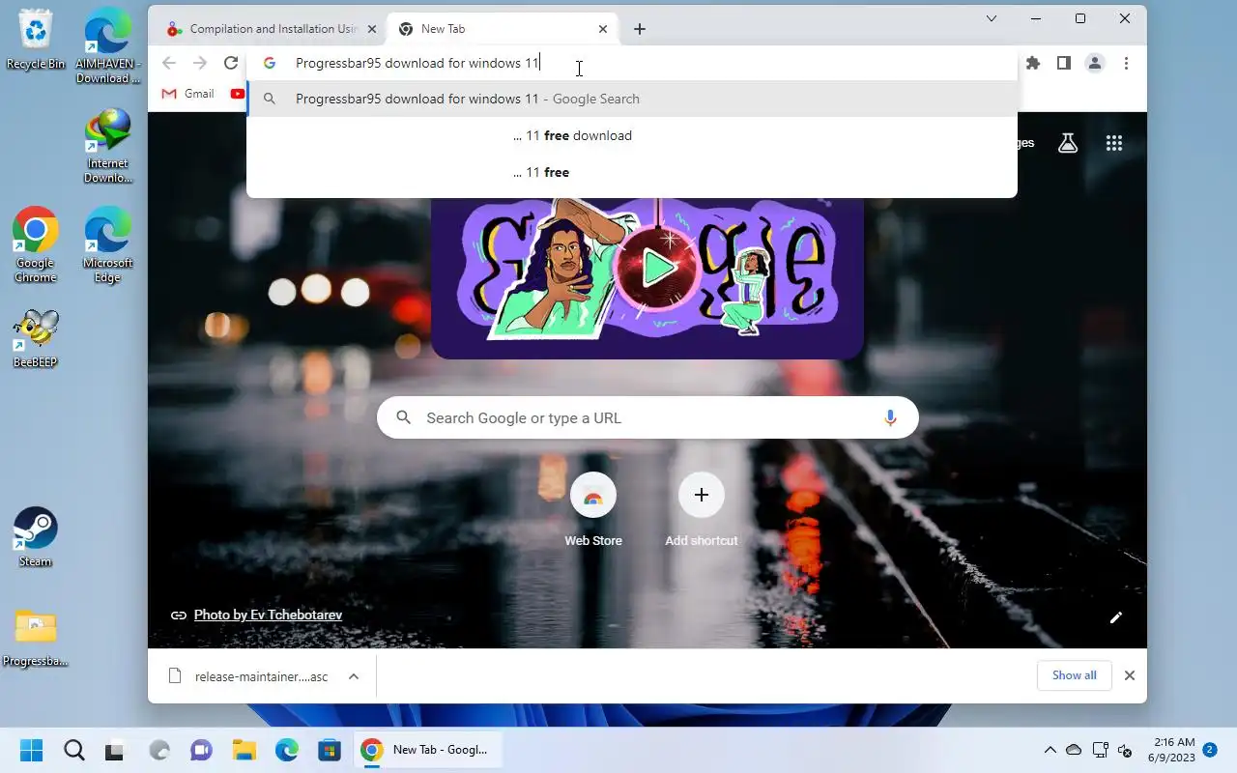This screenshot has width=1237, height=773.
Task: Open taskbar Search
Action: (73, 750)
